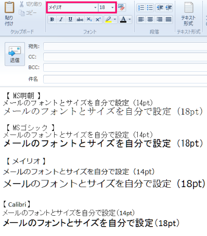The height and width of the screenshot is (236, 207).
Task: Center align text
Action: click(150, 19)
